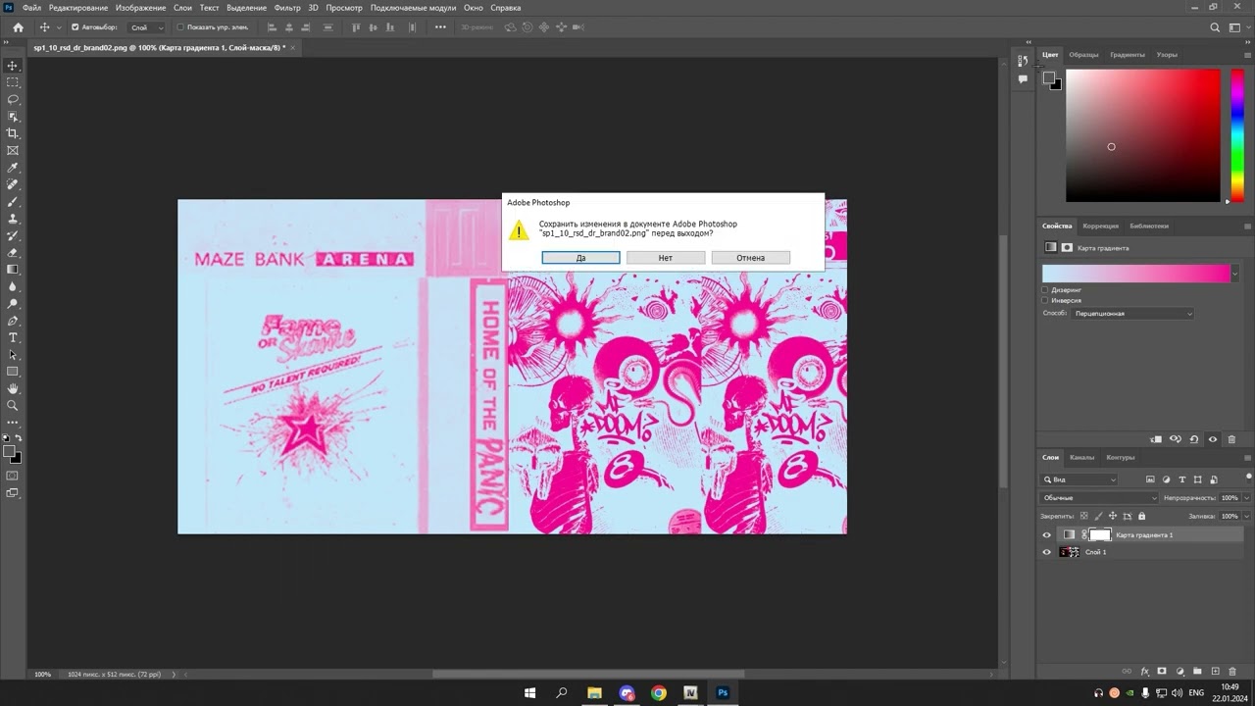Viewport: 1255px width, 706px height.
Task: Select the gradient map layer mask thumbnail
Action: (x=1100, y=535)
